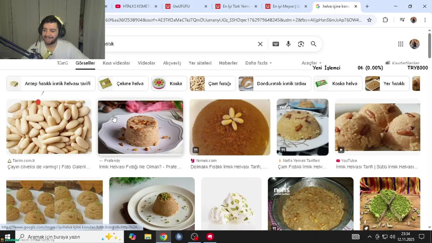Viewport: 432px width, 243px height.
Task: Open Chrome extensions puzzle icon
Action: point(385,20)
